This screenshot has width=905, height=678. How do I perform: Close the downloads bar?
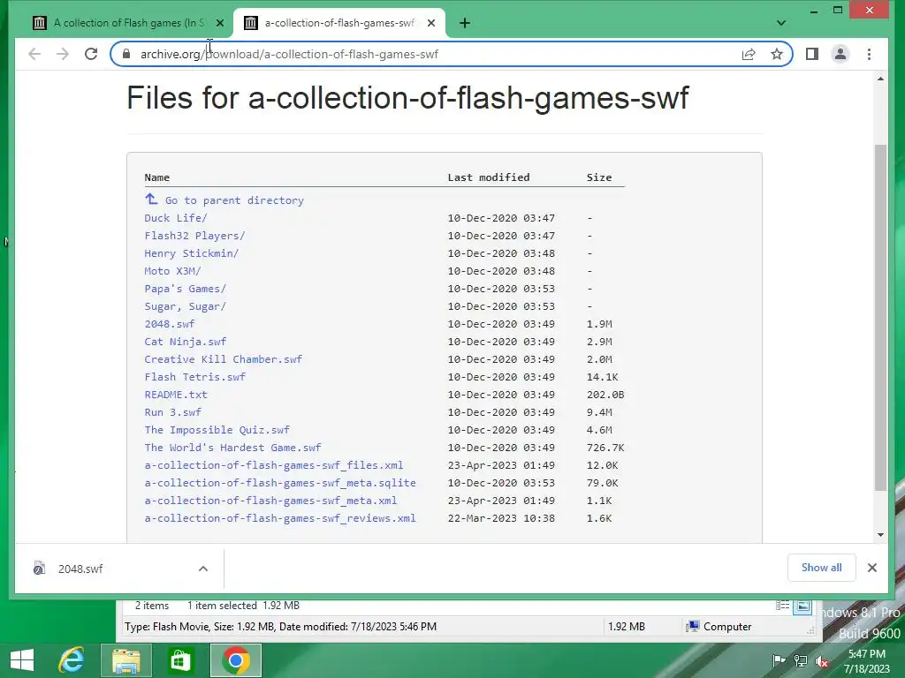[x=872, y=568]
